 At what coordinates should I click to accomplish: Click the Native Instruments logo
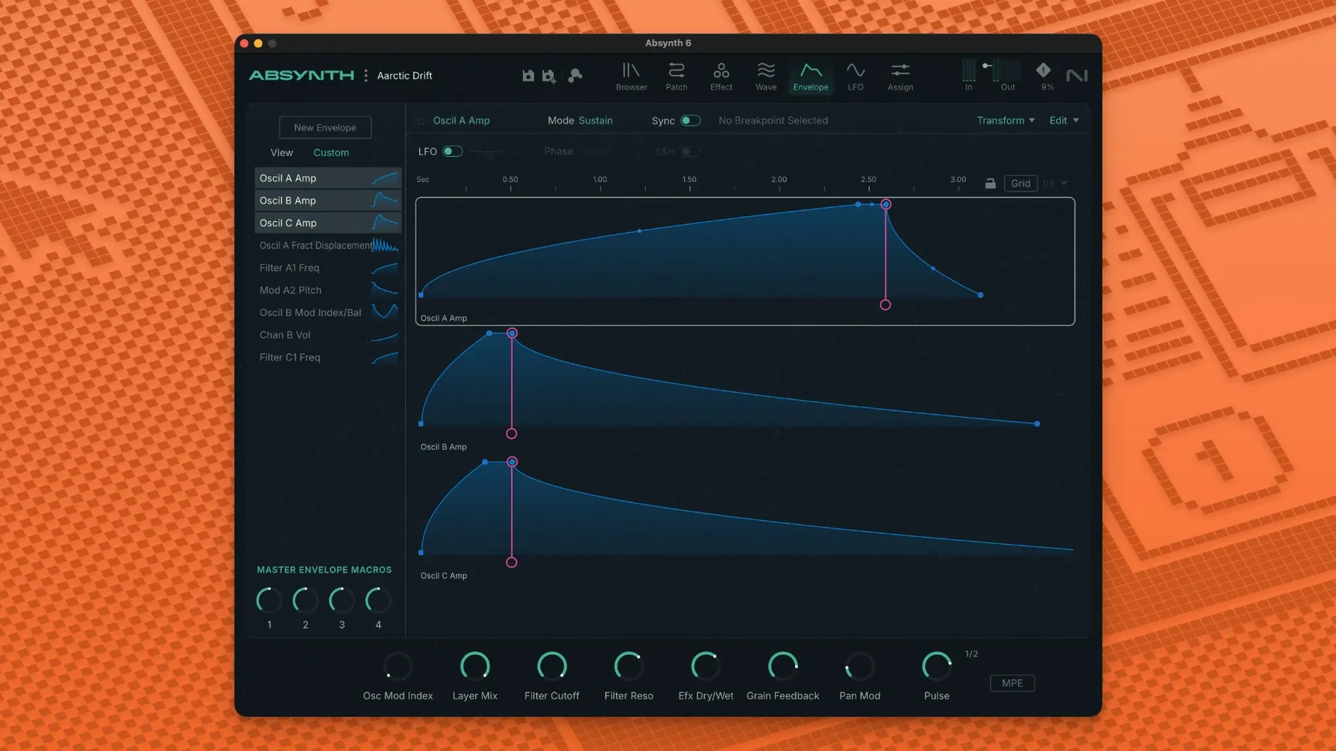pyautogui.click(x=1077, y=75)
